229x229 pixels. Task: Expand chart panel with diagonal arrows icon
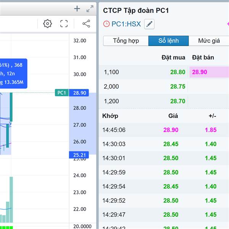(90, 9)
